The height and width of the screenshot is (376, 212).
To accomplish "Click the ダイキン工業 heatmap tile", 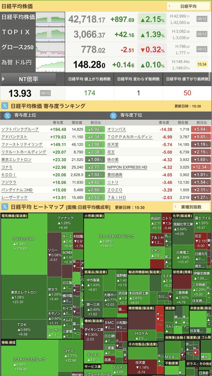I will (x=93, y=334).
